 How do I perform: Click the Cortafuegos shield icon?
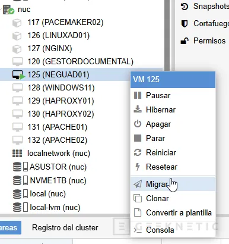[x=185, y=24]
